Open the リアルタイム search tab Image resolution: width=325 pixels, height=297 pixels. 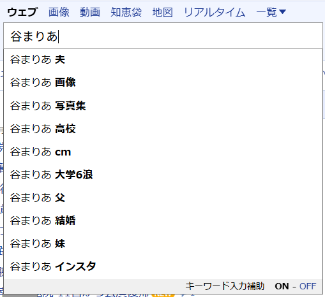coord(215,12)
